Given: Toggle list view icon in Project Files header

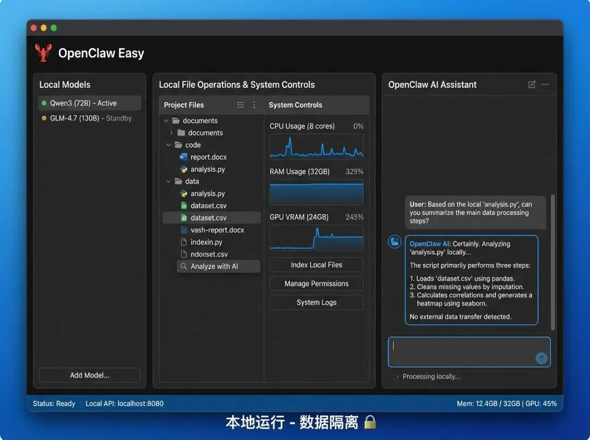Looking at the screenshot, I should (x=240, y=105).
